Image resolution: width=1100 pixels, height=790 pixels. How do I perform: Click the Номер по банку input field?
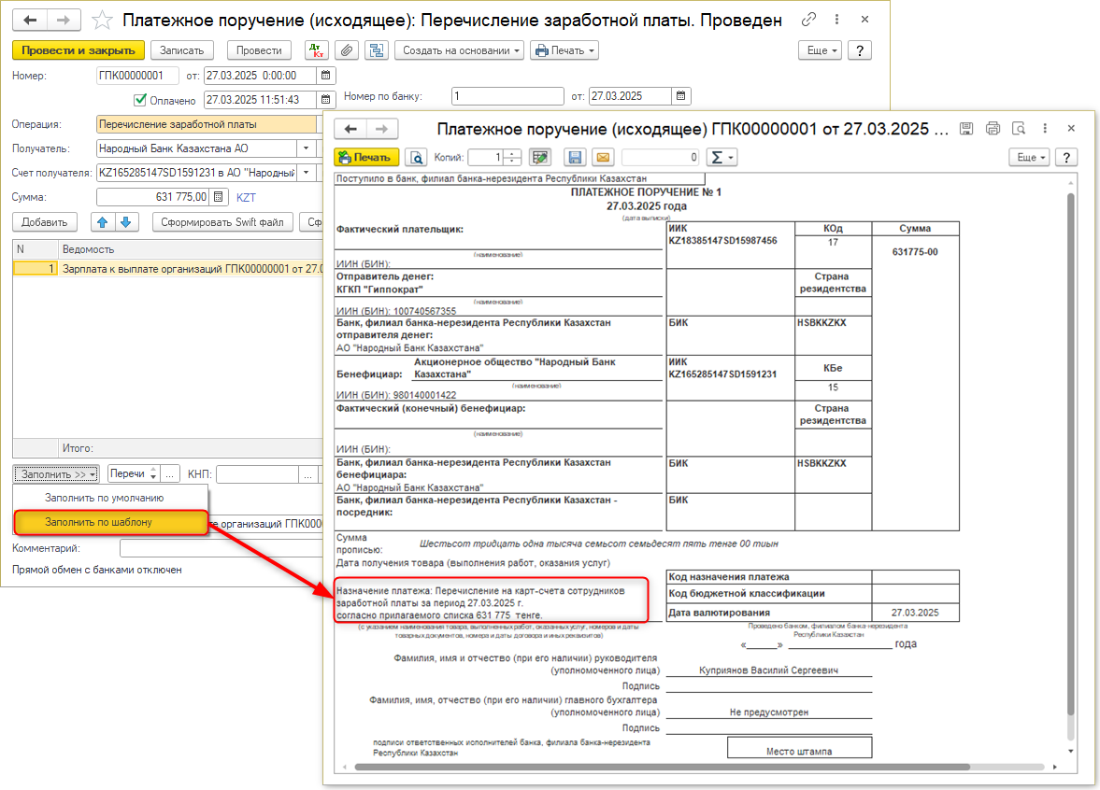508,96
